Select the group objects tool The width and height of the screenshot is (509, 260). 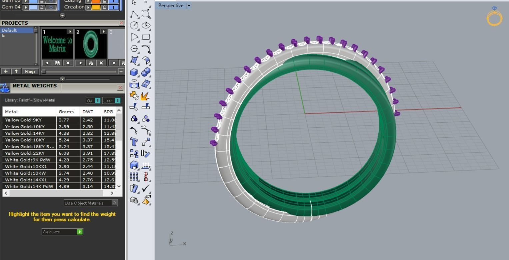(134, 119)
